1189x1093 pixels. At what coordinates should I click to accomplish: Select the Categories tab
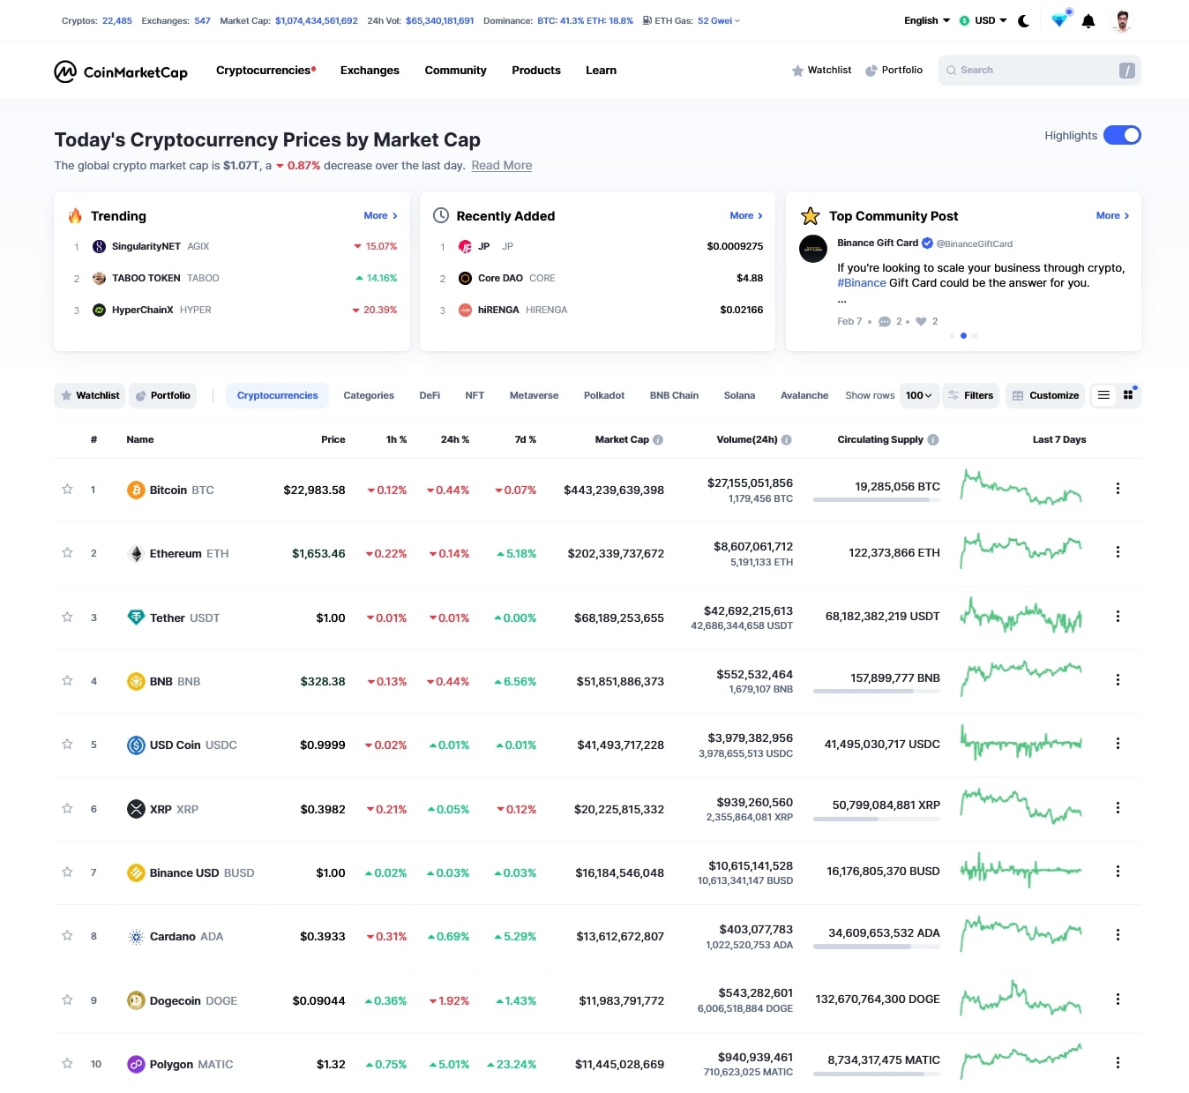tap(369, 395)
